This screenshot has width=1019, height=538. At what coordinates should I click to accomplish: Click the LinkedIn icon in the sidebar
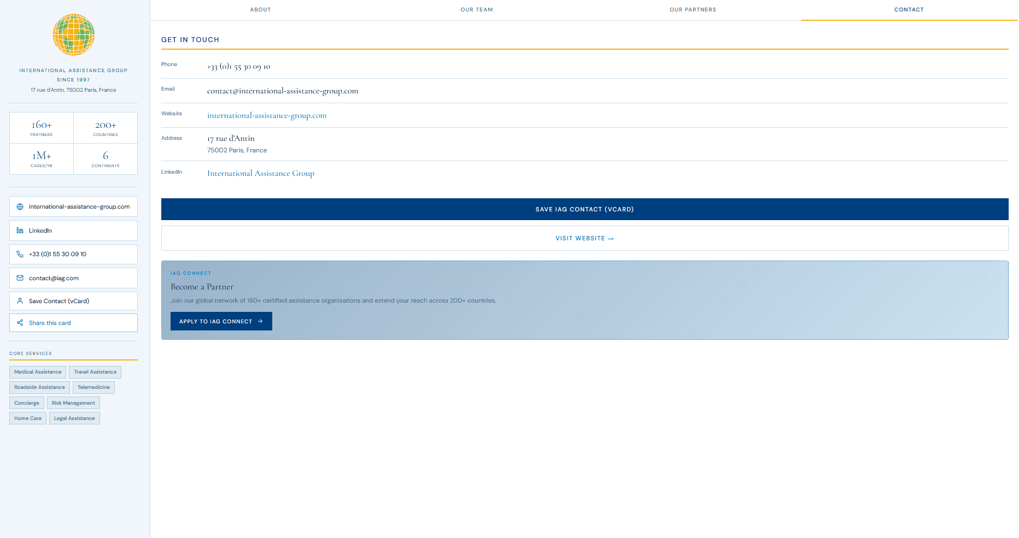pyautogui.click(x=20, y=230)
